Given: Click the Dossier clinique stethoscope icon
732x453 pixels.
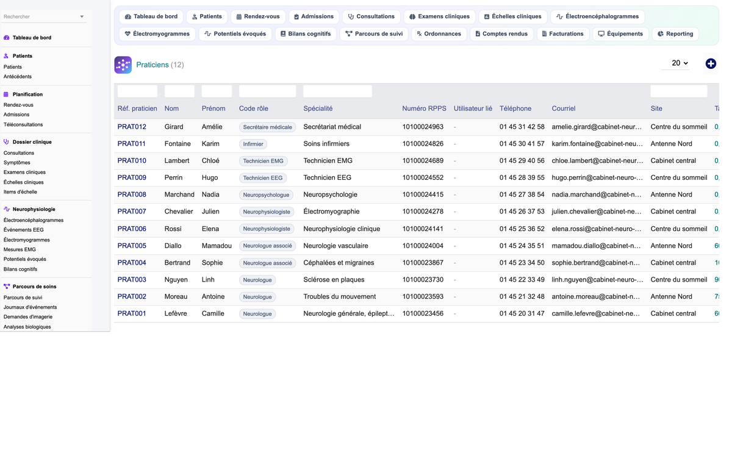Looking at the screenshot, I should 7,142.
